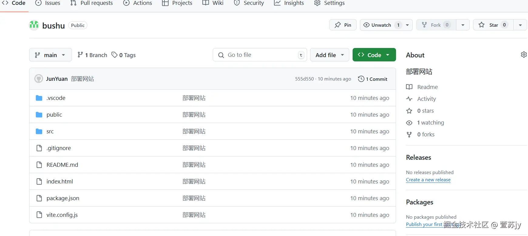The height and width of the screenshot is (236, 528).
Task: Click the tag icon beside 0 Tags
Action: [114, 55]
